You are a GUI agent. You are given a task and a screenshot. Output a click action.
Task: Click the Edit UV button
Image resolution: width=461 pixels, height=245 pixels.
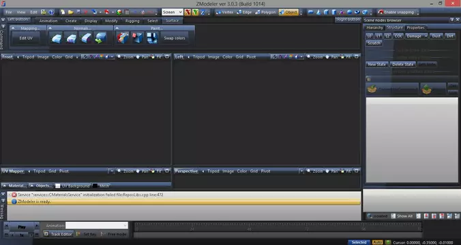[x=26, y=38]
